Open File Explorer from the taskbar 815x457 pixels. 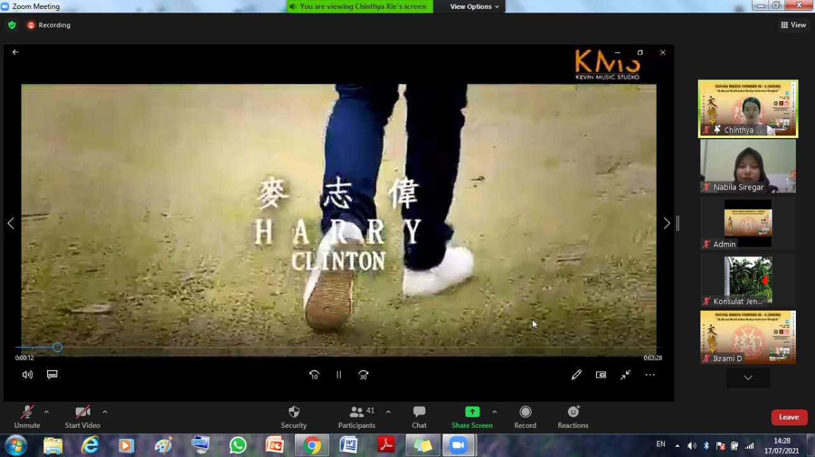(x=53, y=446)
